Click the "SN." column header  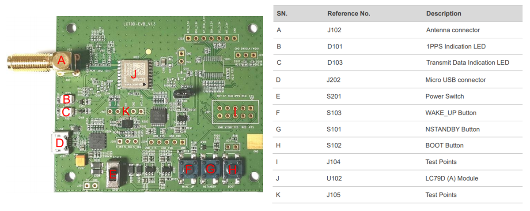[282, 14]
